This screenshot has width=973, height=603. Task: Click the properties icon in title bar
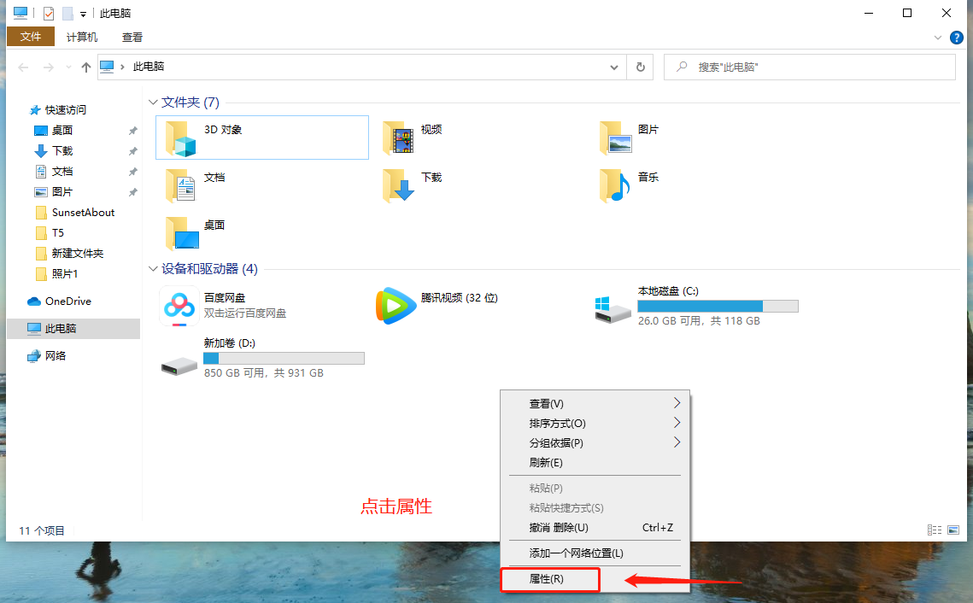point(49,13)
